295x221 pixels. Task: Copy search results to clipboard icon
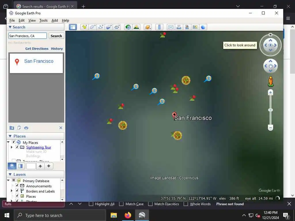point(19,128)
